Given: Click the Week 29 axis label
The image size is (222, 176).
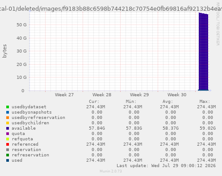Looking at the screenshot, I should 139,95.
